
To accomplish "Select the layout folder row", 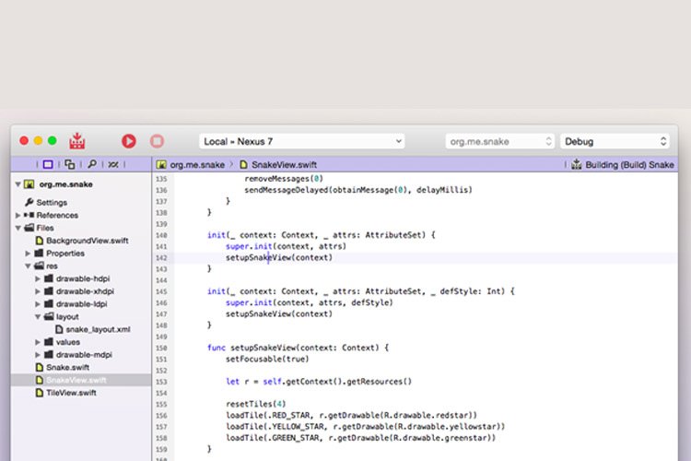I will pos(67,317).
